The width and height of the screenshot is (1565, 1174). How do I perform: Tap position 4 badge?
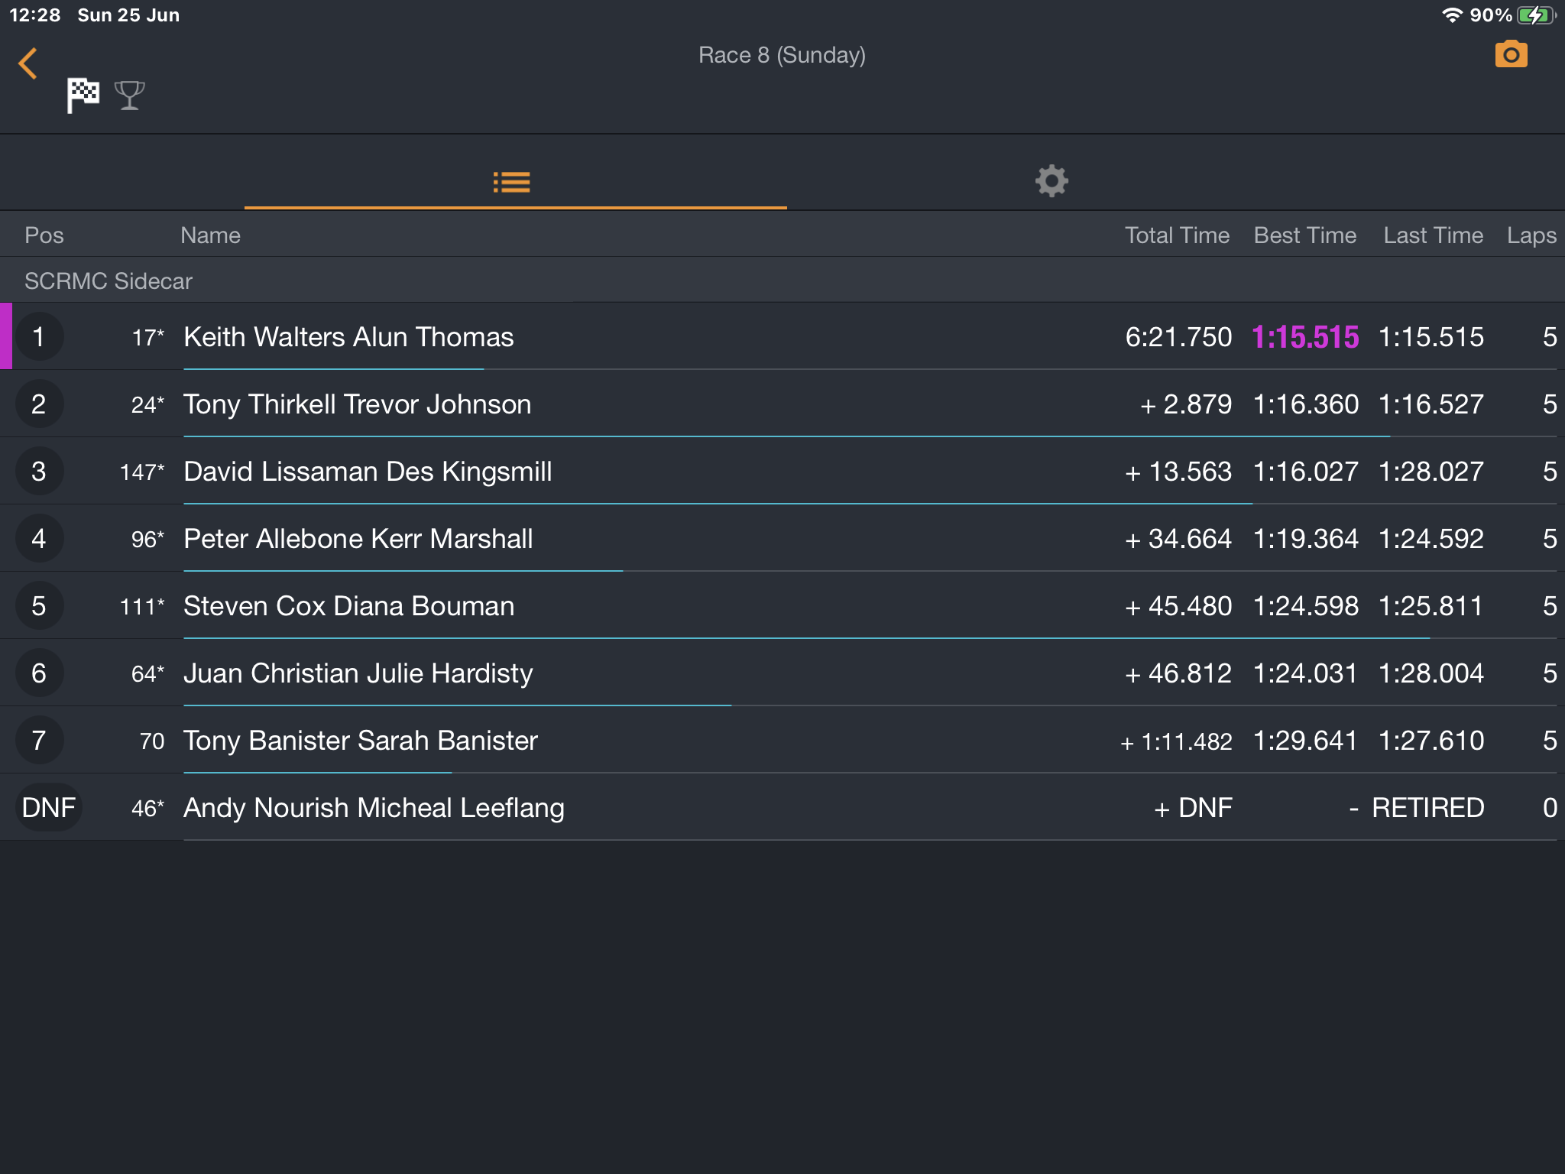tap(39, 539)
